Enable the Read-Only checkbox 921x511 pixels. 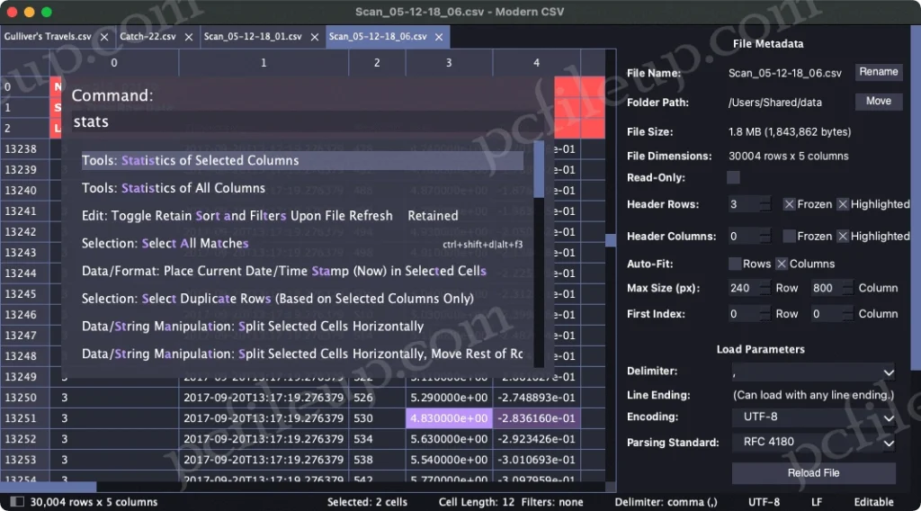click(x=734, y=178)
